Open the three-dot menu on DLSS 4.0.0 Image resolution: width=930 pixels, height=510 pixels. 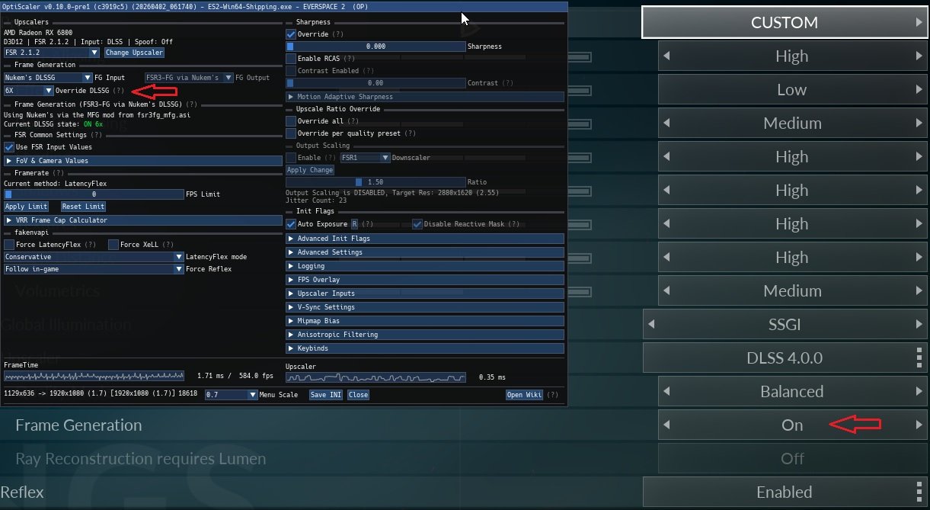click(919, 358)
